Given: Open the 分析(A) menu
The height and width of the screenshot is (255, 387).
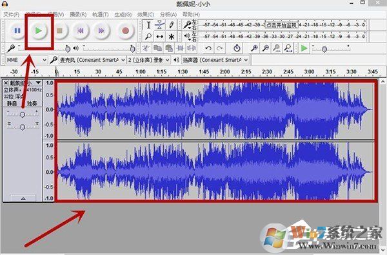Looking at the screenshot, I should (168, 15).
